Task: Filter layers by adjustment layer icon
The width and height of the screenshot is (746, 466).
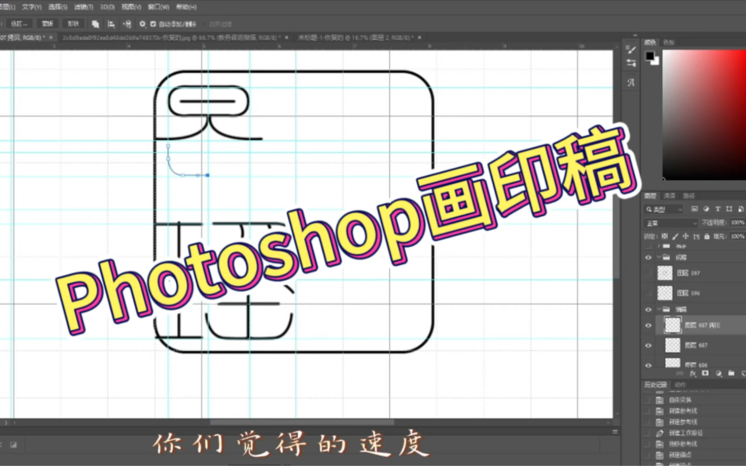Action: coord(706,209)
